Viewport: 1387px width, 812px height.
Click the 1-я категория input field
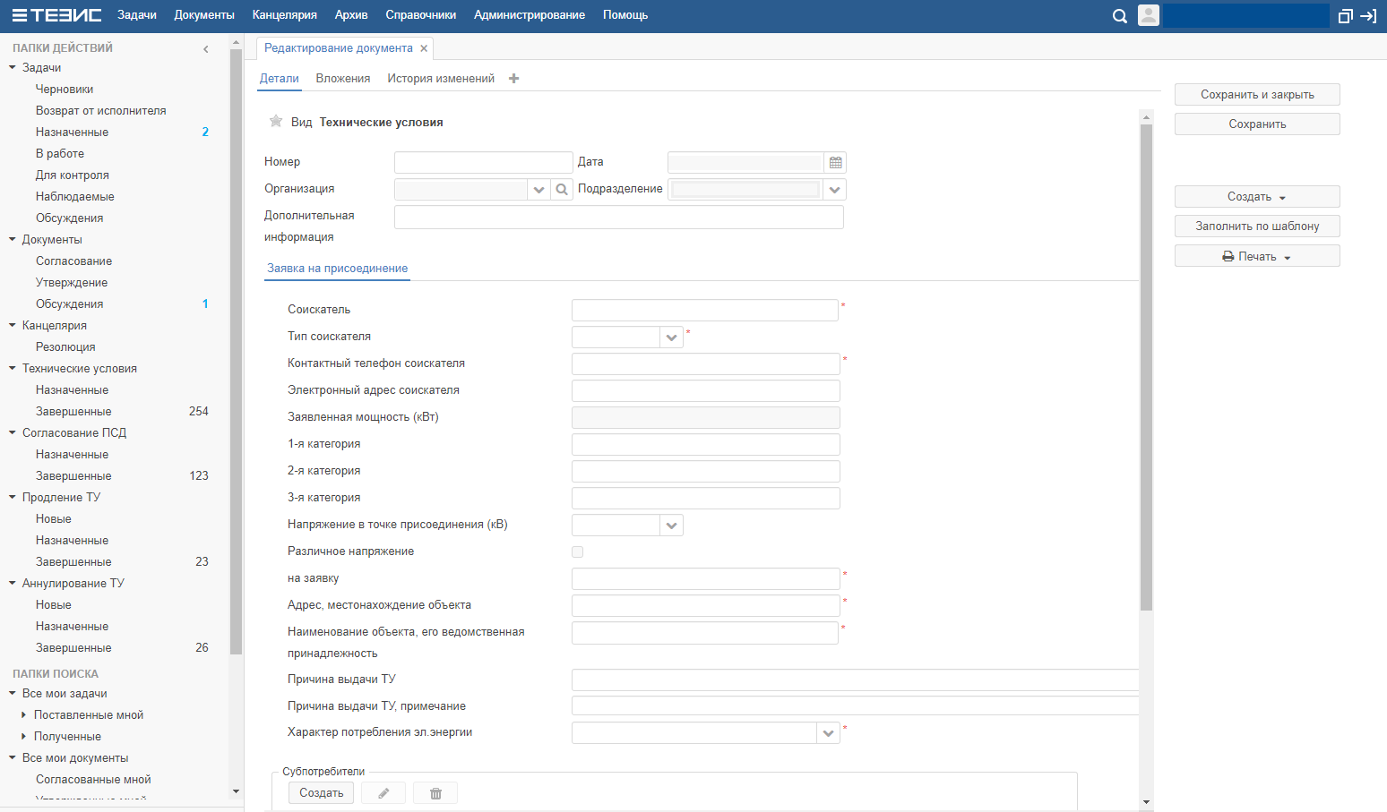click(x=706, y=445)
